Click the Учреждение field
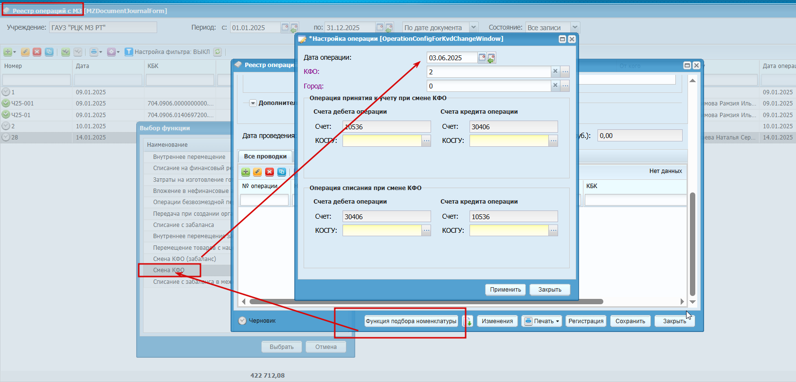 point(103,27)
